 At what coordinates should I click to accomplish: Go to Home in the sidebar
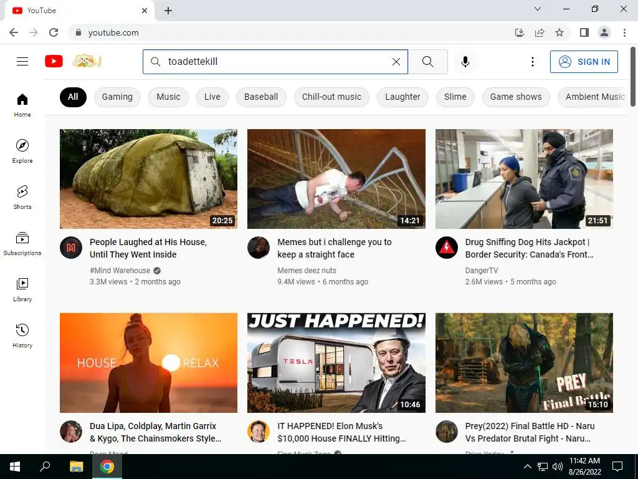[22, 105]
